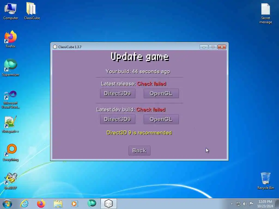Select the Microsoft Visual Studio shortcut

(x=11, y=100)
